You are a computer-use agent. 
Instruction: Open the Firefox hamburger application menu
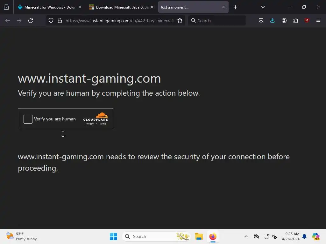click(x=318, y=20)
